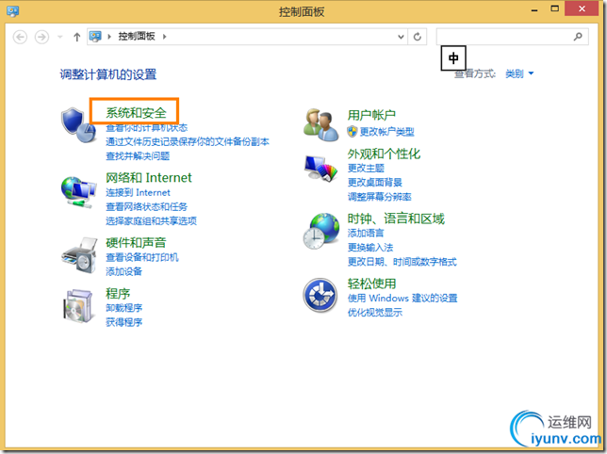Expand chevron before 控制面板 breadcrumb
The image size is (607, 454).
(109, 37)
